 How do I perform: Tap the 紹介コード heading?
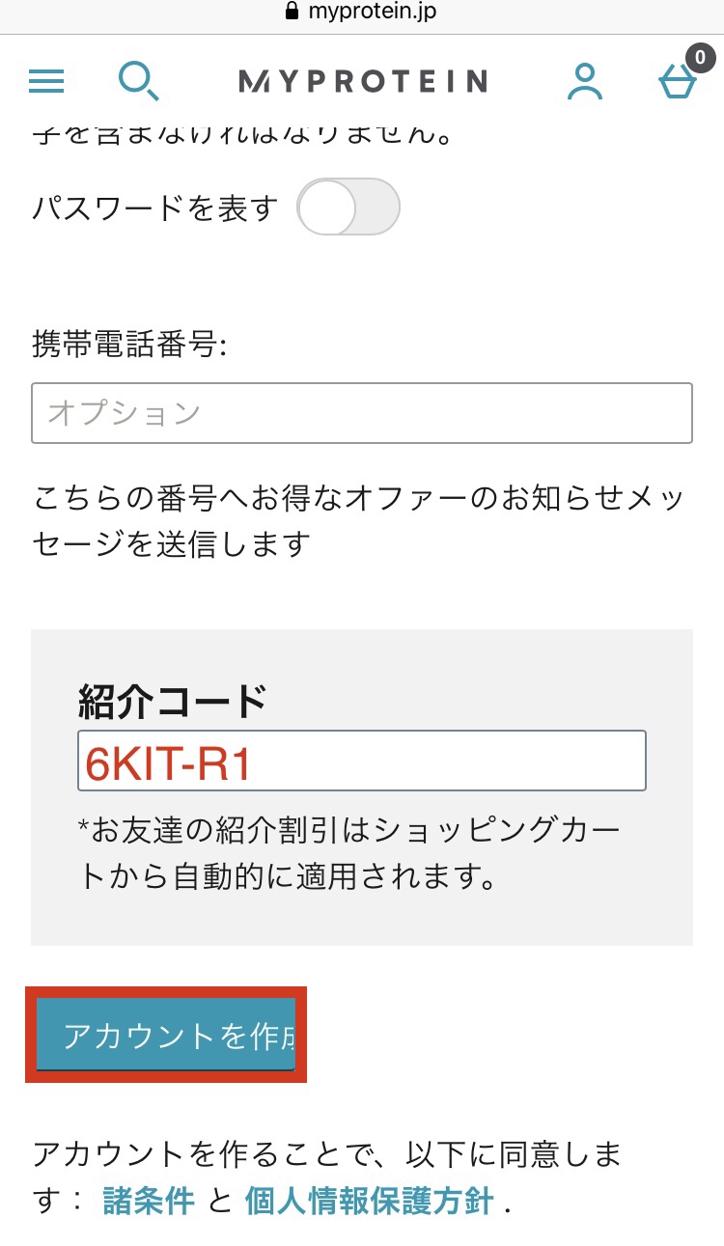[x=172, y=702]
